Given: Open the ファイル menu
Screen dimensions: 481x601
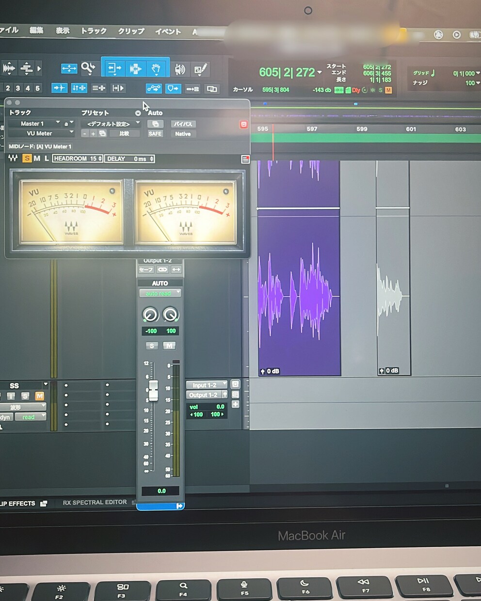Looking at the screenshot, I should click(9, 30).
